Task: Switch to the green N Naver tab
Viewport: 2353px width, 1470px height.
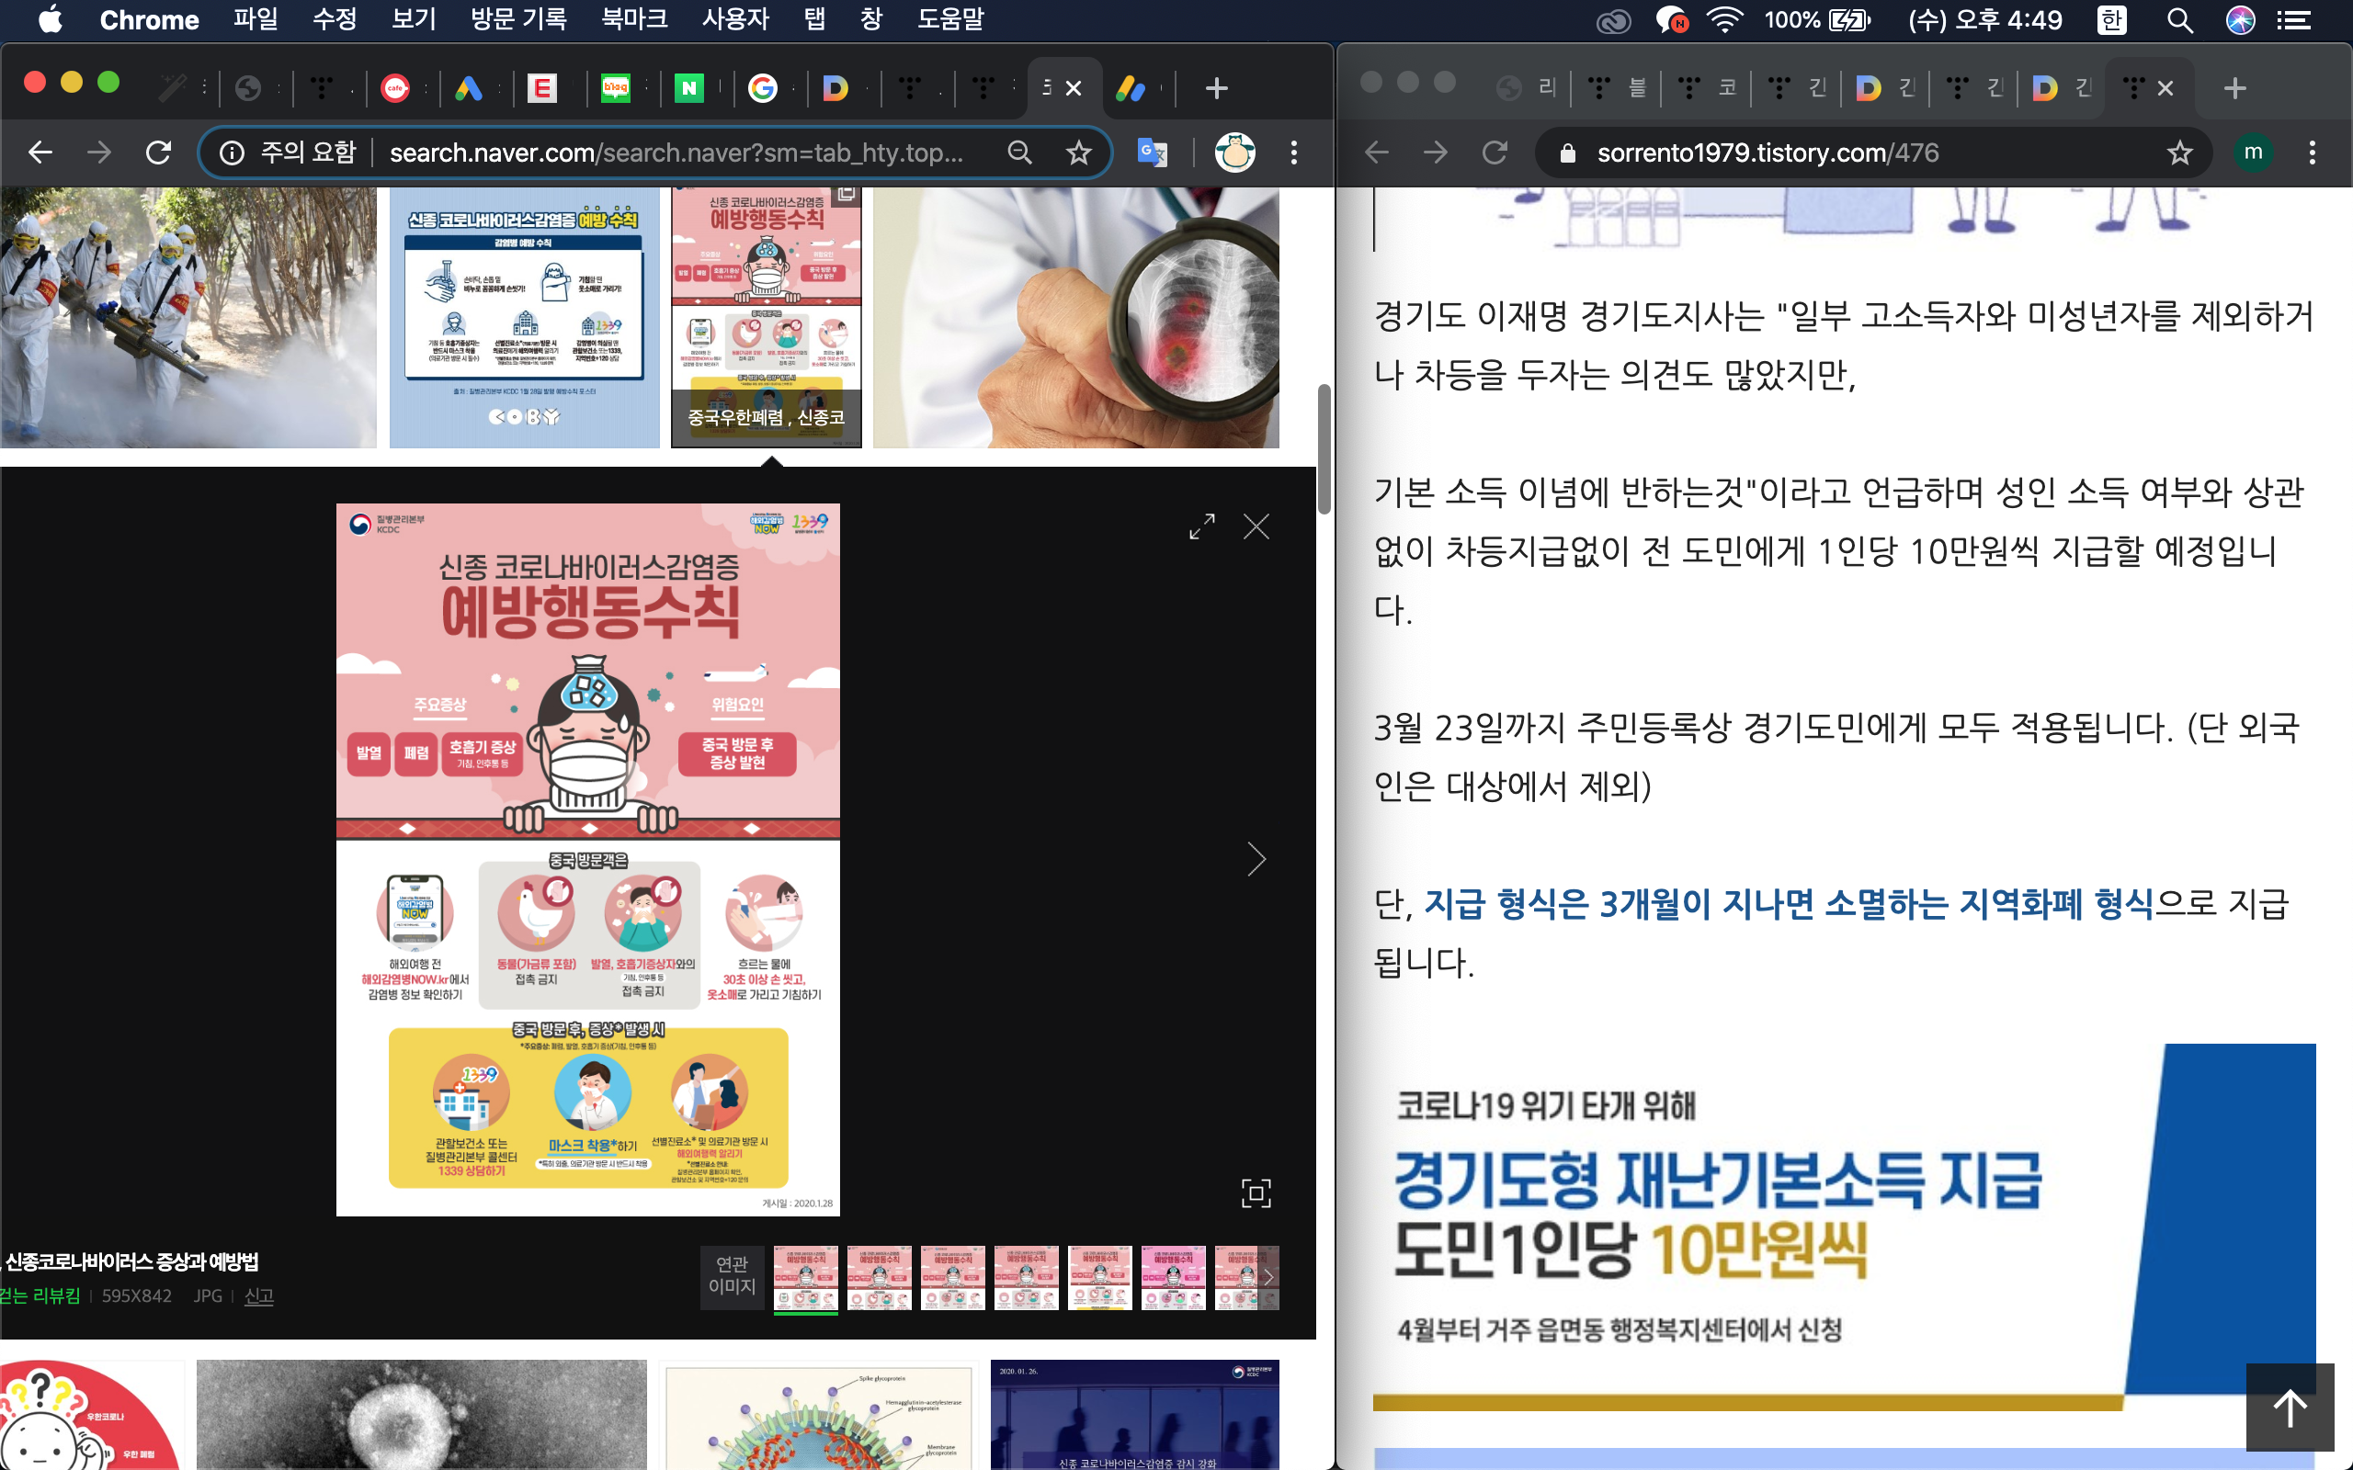Action: [688, 88]
